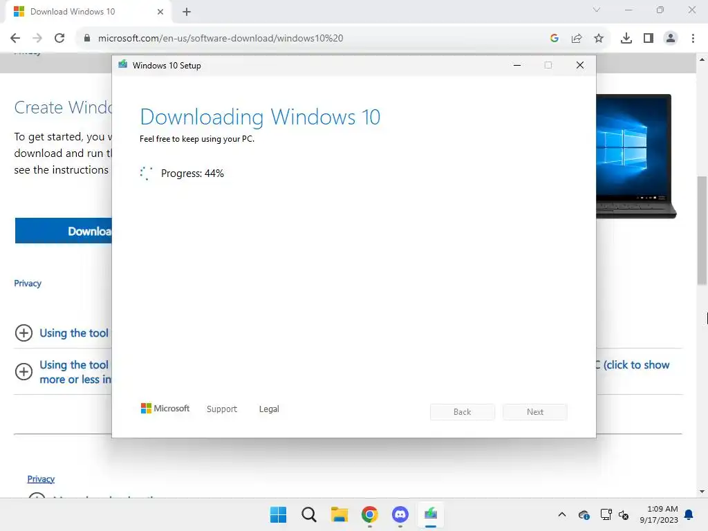Click the Back button in Setup

point(463,412)
